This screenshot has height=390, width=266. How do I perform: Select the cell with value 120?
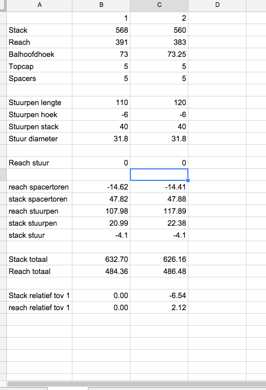coord(159,102)
